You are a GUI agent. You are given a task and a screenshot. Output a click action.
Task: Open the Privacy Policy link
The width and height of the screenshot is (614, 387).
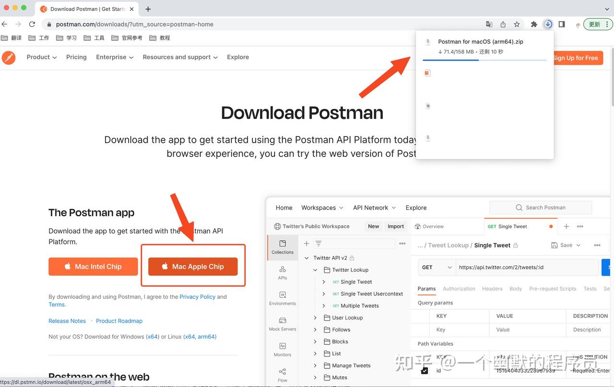pyautogui.click(x=197, y=296)
